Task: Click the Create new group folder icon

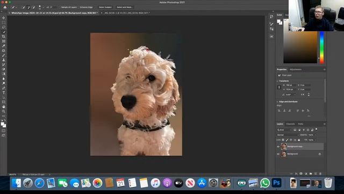Action: 311,174
